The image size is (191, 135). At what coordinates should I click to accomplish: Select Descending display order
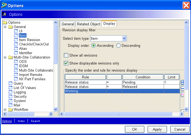pyautogui.click(x=118, y=46)
